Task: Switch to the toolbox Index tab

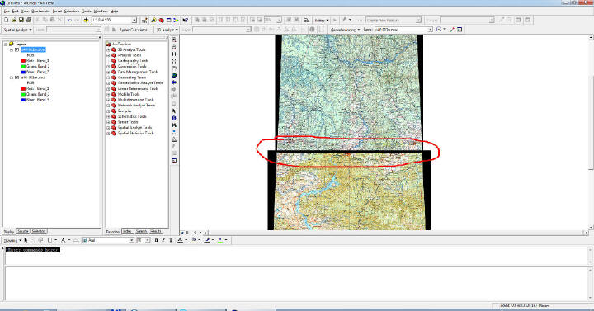Action: pyautogui.click(x=127, y=231)
